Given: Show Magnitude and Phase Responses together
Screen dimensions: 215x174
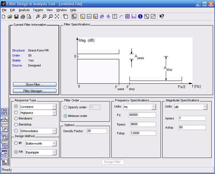Looking at the screenshot, I should pyautogui.click(x=95, y=17).
